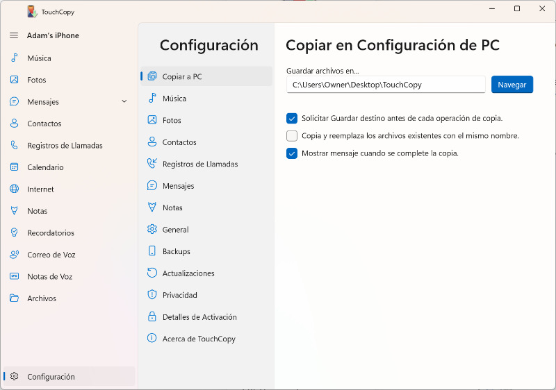Select Recordatorios label in left sidebar
This screenshot has height=390, width=556.
tap(51, 233)
